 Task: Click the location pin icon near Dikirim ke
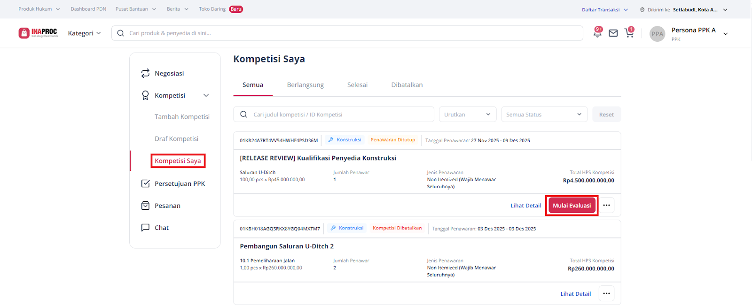(x=642, y=9)
